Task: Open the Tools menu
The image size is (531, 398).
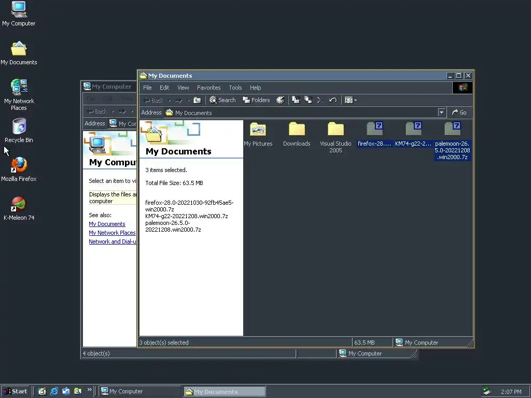Action: coord(235,88)
